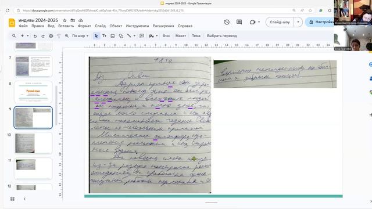Open video call options dropdown arrow
The height and width of the screenshot is (209, 372).
[259, 22]
